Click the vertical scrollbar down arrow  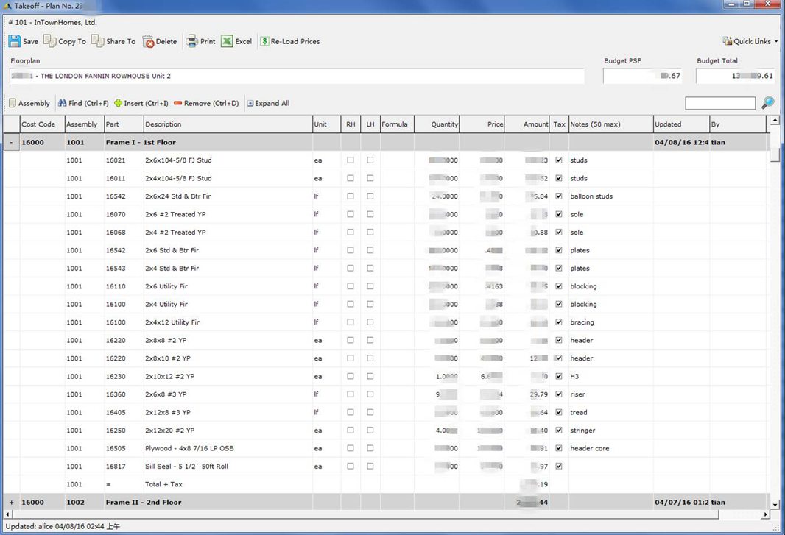tap(774, 504)
